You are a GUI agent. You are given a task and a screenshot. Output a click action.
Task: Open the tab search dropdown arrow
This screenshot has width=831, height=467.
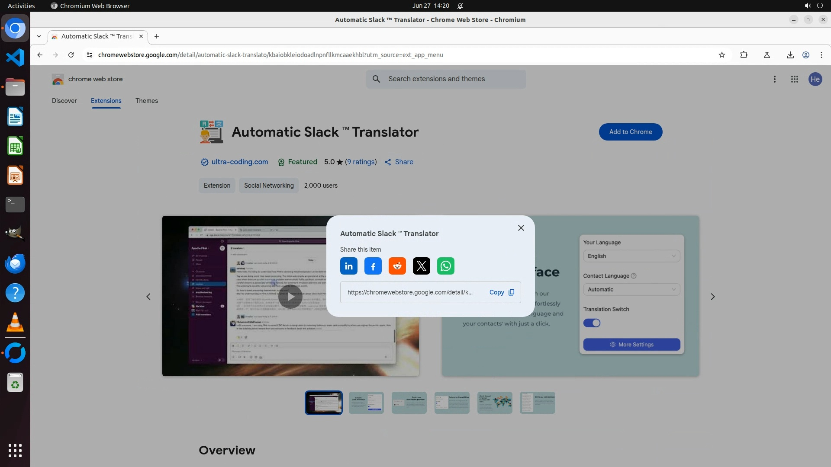tap(39, 36)
